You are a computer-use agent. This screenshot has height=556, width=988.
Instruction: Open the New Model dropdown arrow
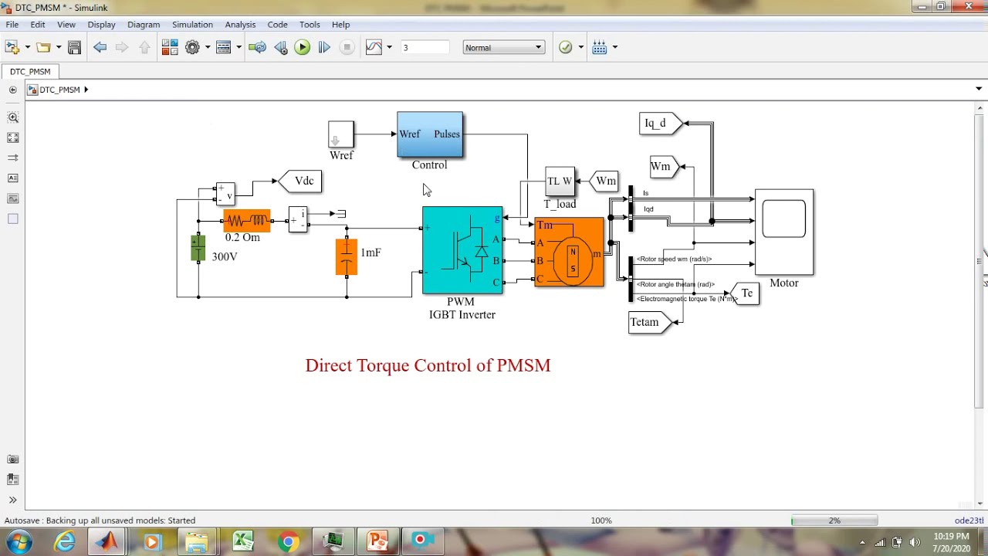click(27, 47)
